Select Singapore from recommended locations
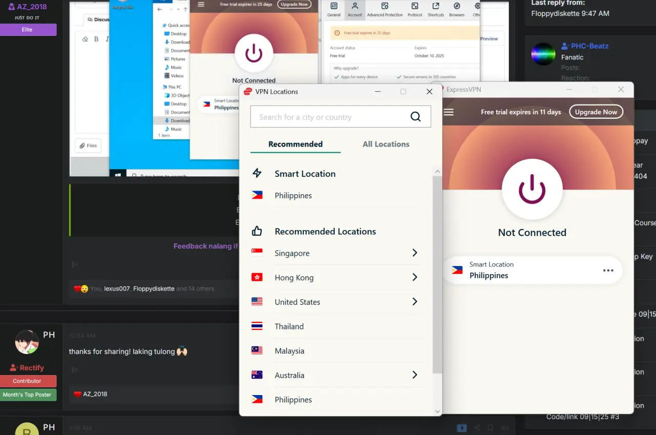 [x=292, y=253]
